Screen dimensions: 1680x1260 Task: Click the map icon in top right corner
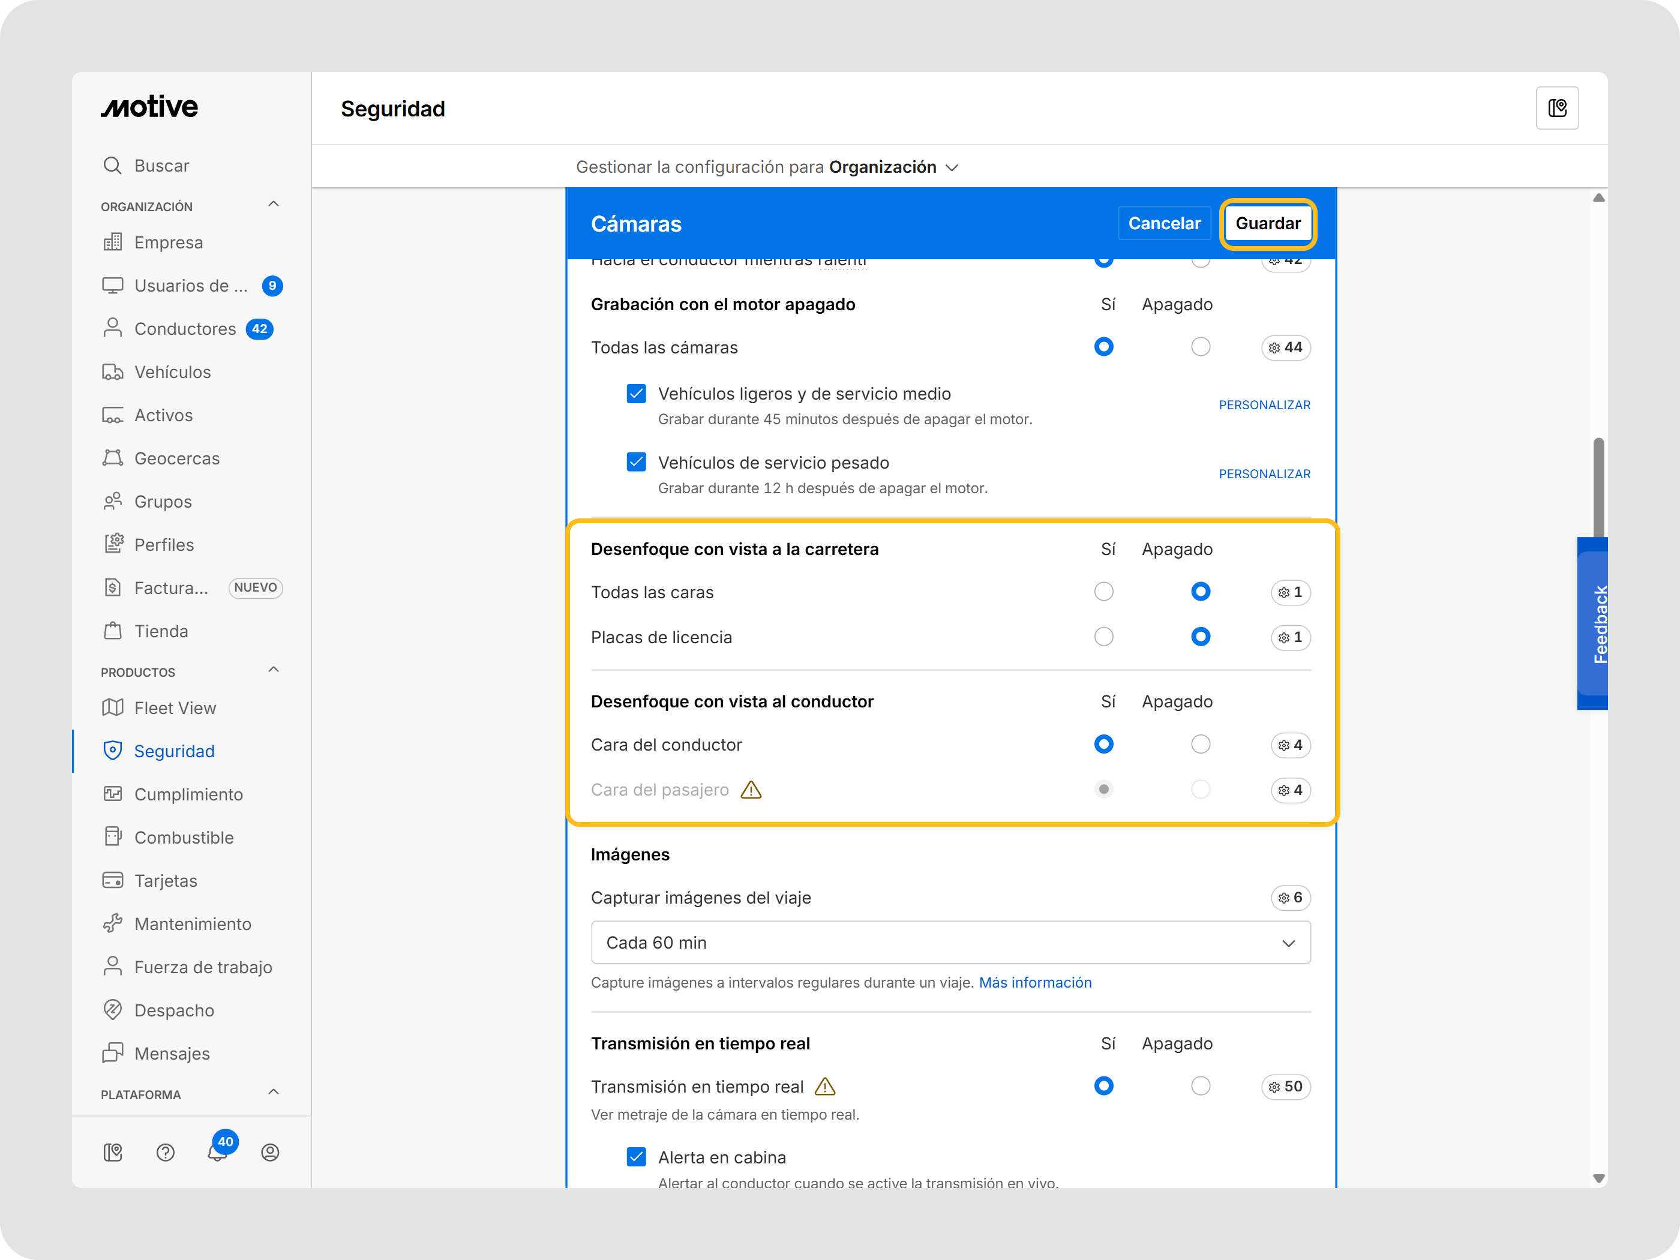(x=1557, y=109)
